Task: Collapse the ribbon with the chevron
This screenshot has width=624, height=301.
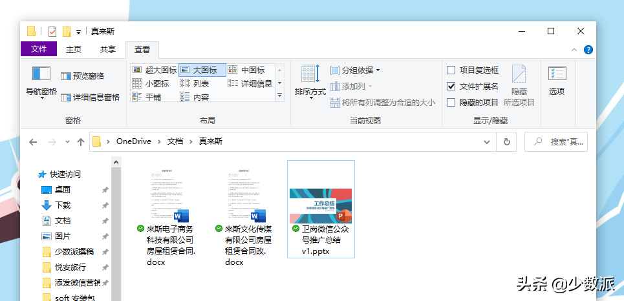Action: (574, 50)
